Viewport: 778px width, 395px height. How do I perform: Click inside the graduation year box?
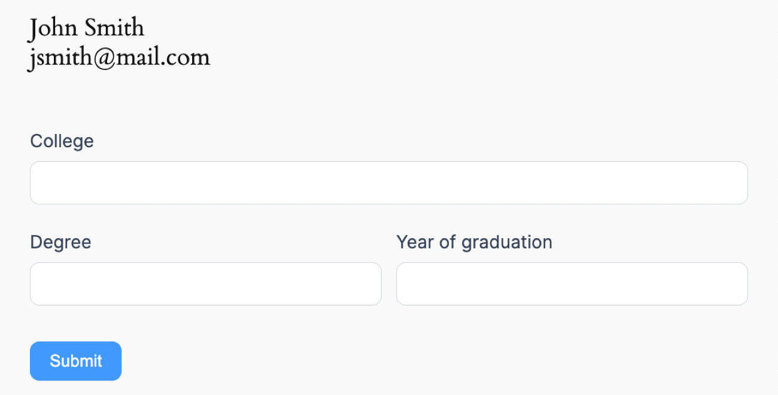coord(572,284)
